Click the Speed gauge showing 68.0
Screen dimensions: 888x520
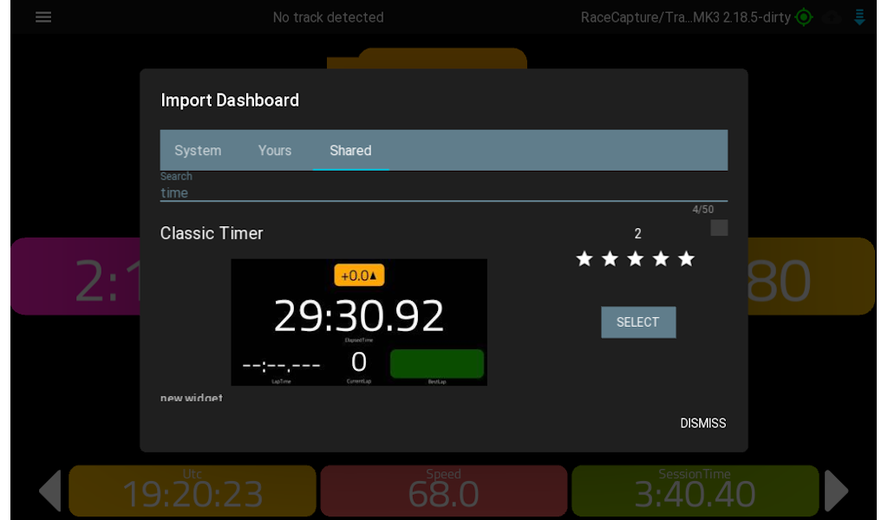[443, 491]
